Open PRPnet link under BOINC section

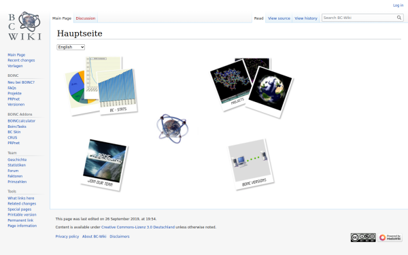pos(14,99)
